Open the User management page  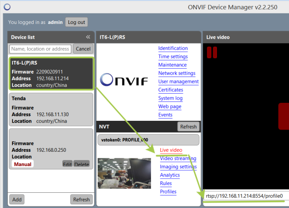[178, 82]
